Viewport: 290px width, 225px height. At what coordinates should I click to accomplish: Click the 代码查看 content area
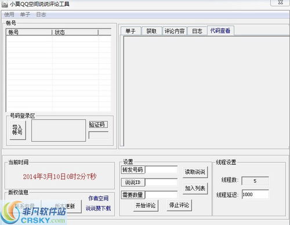coord(206,91)
